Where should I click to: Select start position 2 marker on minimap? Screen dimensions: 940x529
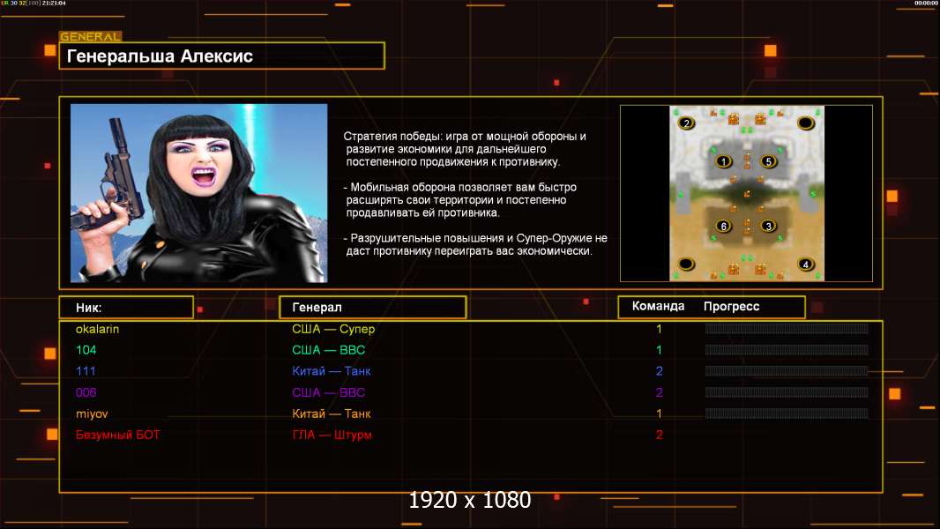point(687,123)
